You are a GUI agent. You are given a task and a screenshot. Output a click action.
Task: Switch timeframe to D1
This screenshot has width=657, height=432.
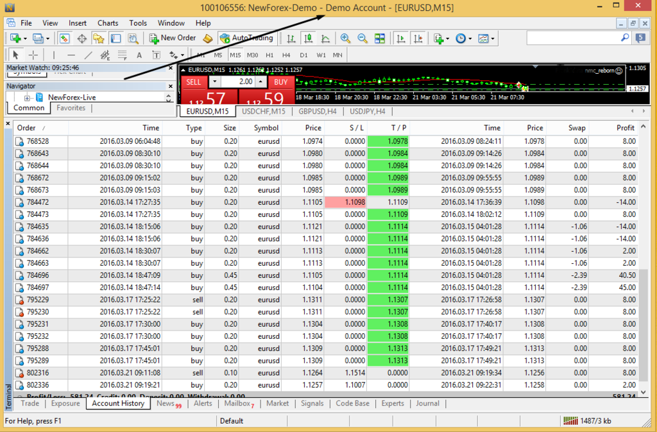[303, 55]
